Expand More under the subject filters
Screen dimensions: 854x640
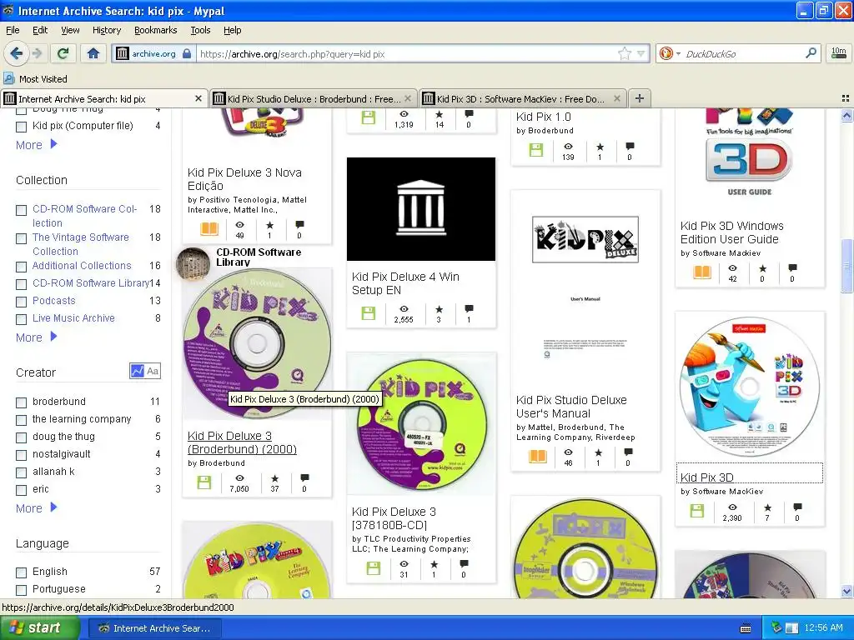pos(37,145)
